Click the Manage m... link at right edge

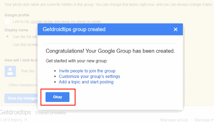[204, 120]
